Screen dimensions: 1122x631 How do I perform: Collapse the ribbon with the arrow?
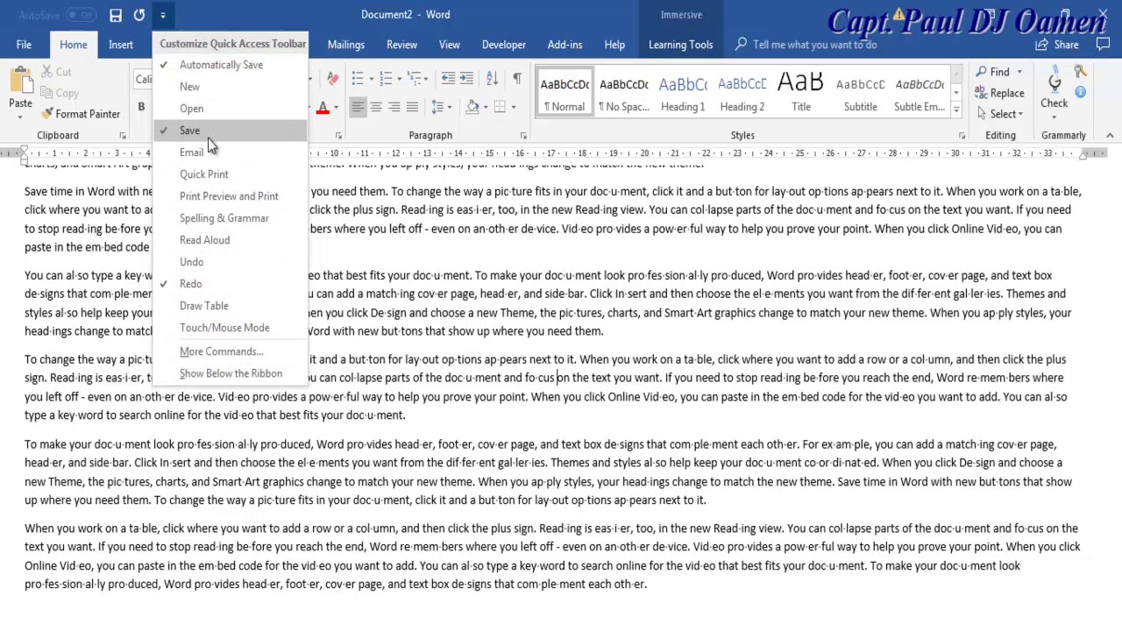coord(1110,136)
